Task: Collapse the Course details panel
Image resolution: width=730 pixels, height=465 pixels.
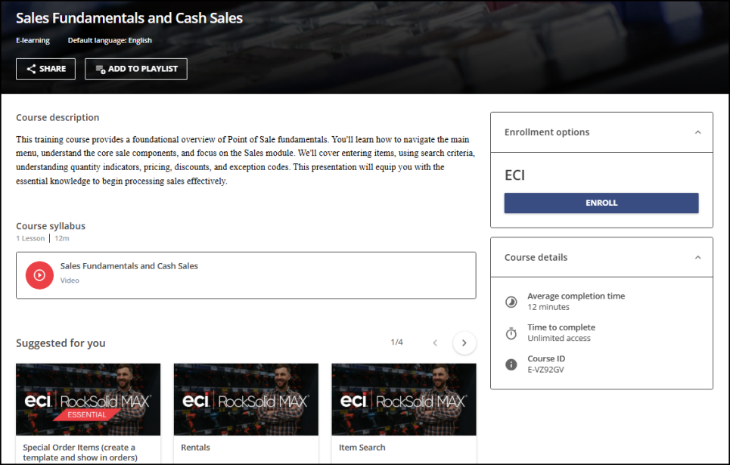Action: [697, 258]
